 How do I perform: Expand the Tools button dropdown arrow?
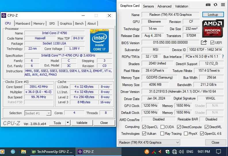(x=68, y=123)
